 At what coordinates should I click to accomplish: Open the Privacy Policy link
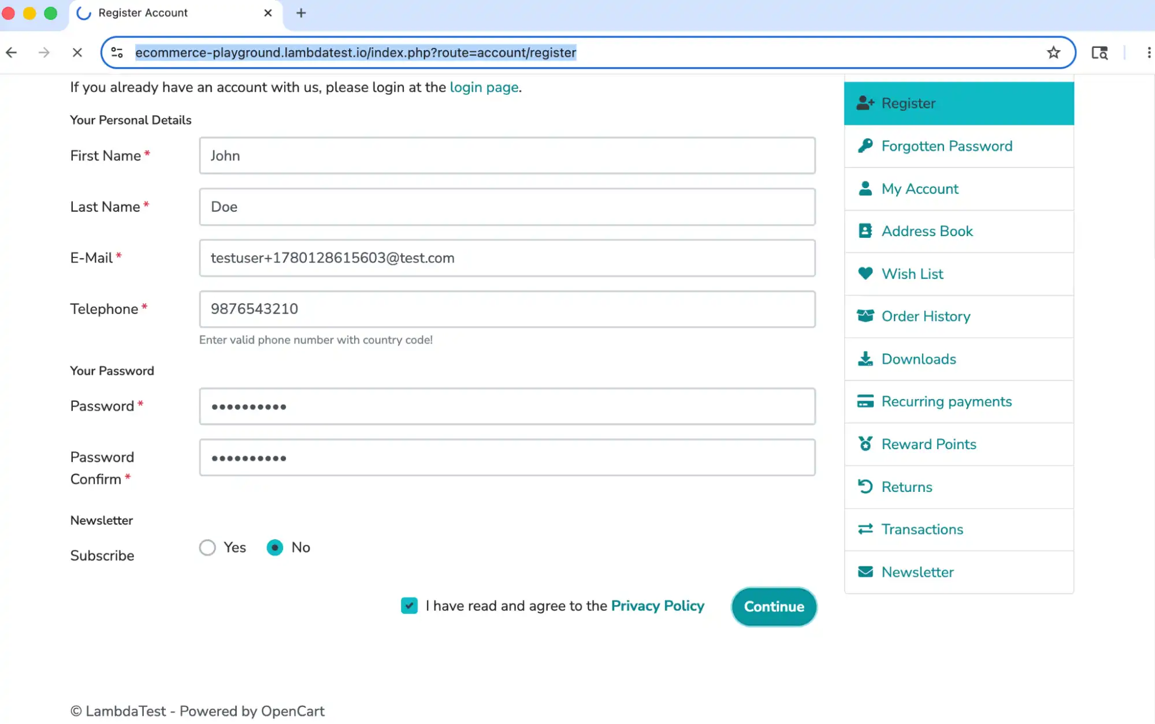[x=658, y=606]
